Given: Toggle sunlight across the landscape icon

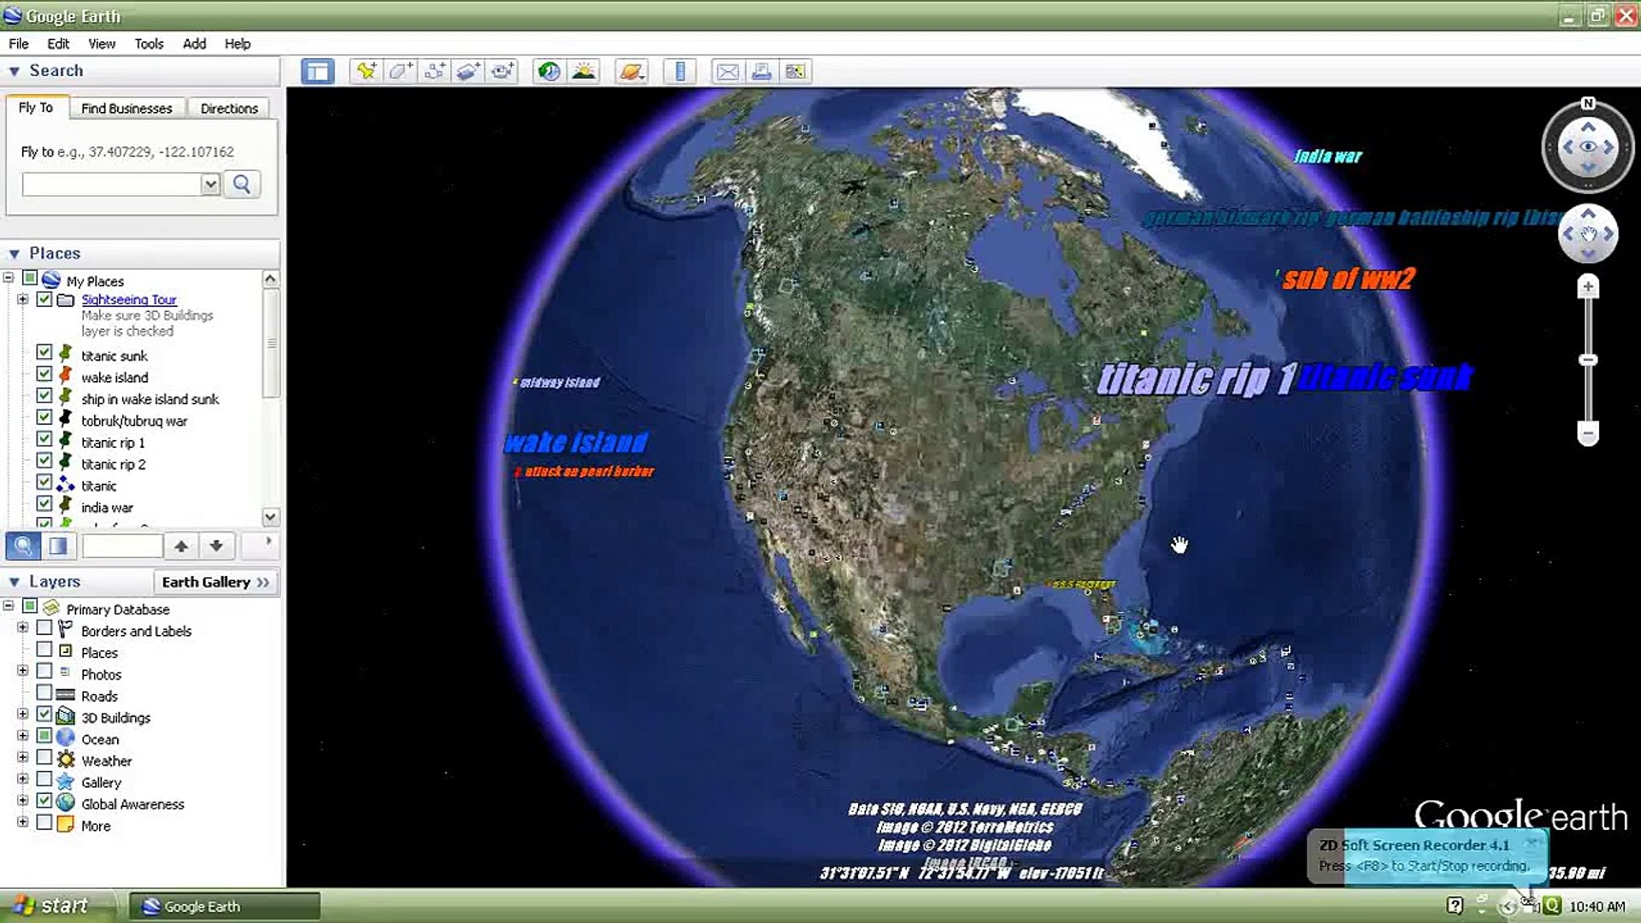Looking at the screenshot, I should tap(585, 72).
